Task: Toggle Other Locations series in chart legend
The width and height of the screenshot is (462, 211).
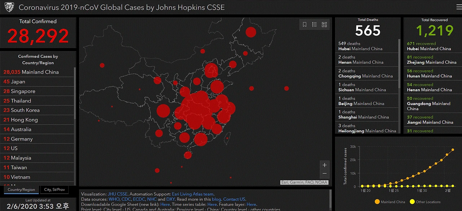Action: point(425,202)
